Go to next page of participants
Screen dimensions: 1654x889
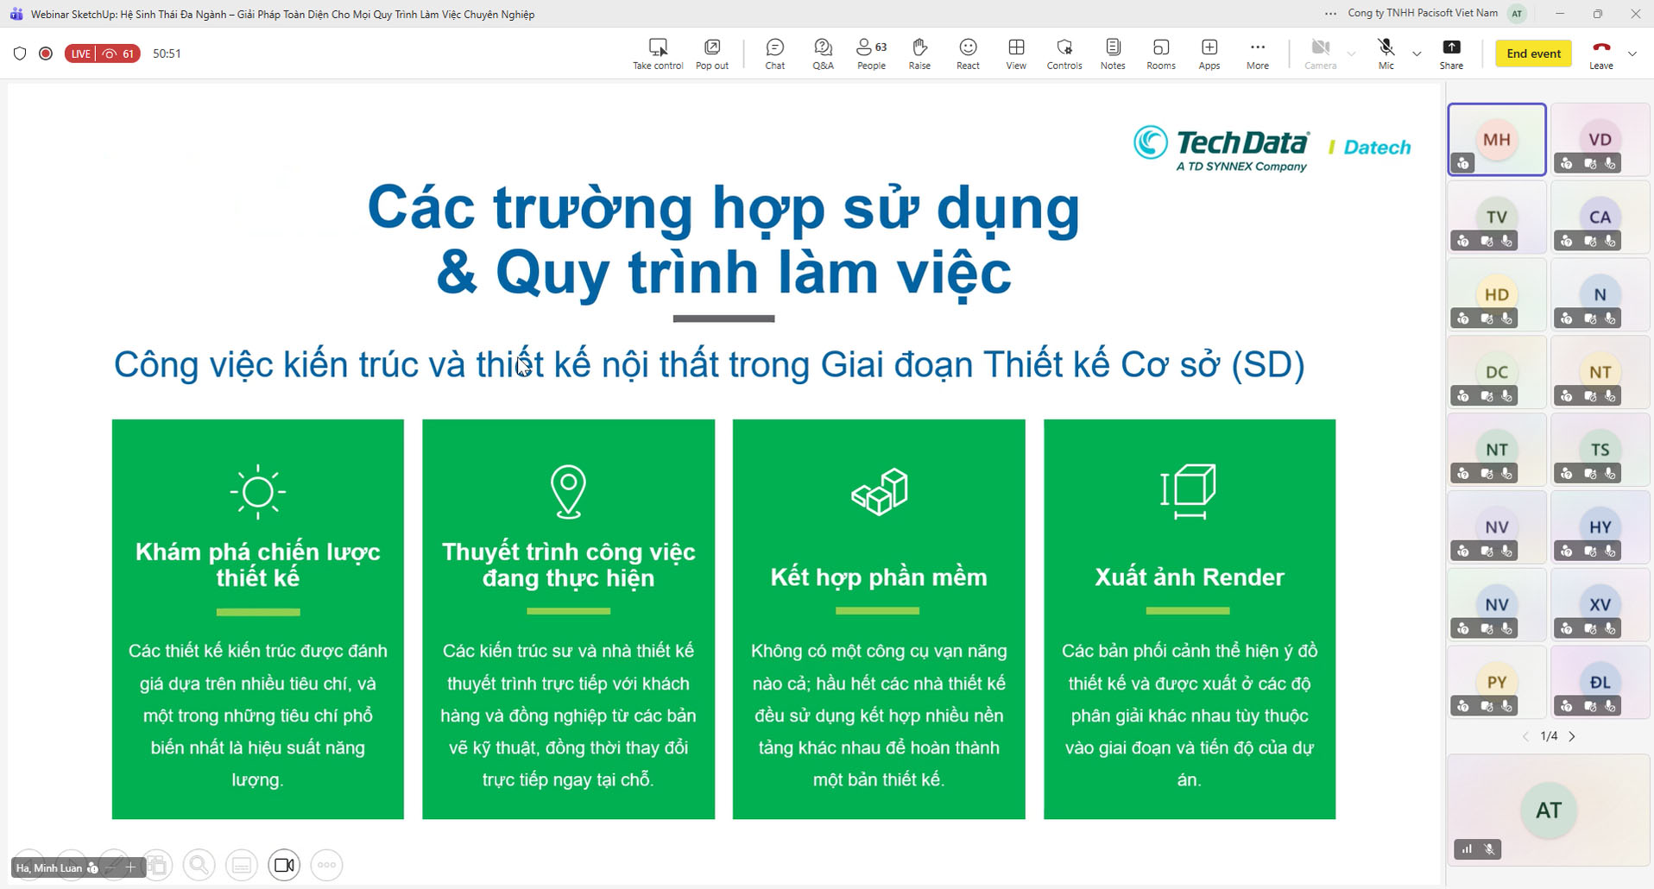click(x=1572, y=736)
